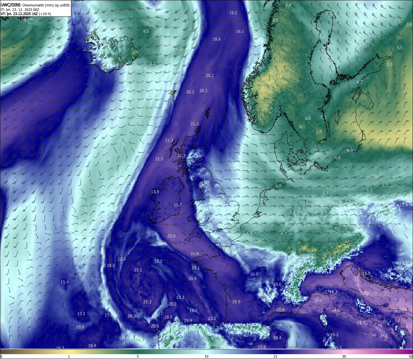Click the 22.0 value on the map
The height and width of the screenshot is (359, 413).
click(171, 236)
